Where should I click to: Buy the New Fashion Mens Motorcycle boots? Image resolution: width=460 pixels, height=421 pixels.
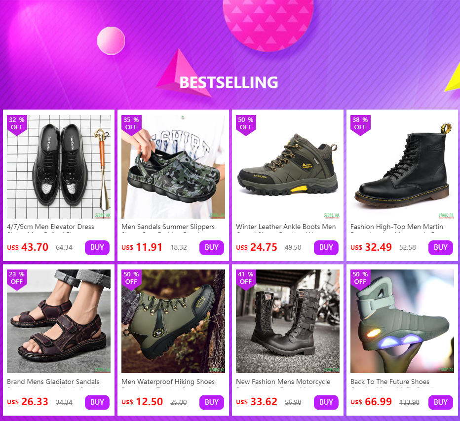(326, 402)
